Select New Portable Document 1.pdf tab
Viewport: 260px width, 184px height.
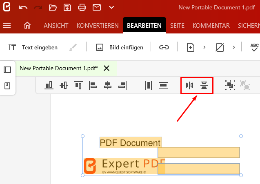tap(59, 68)
